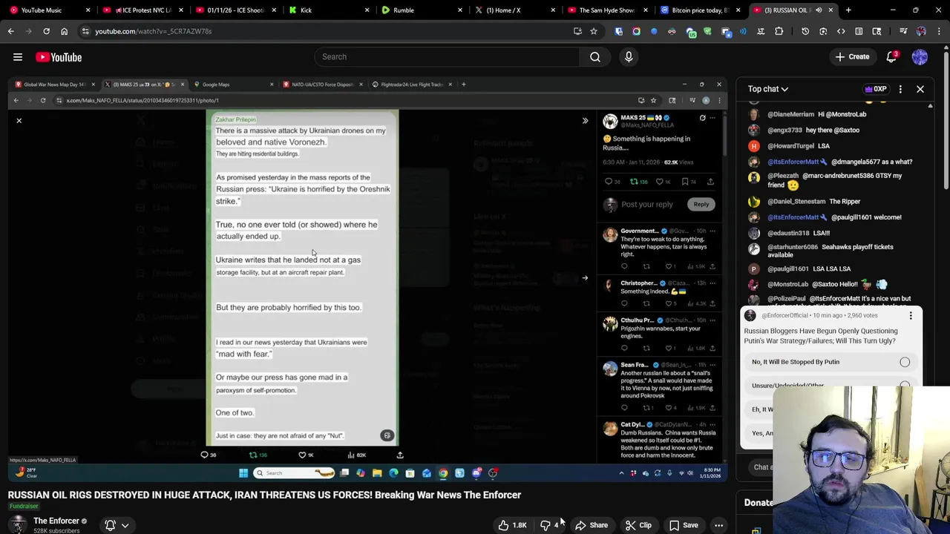Go to YouTube home via logo
Image resolution: width=950 pixels, height=534 pixels.
(59, 57)
